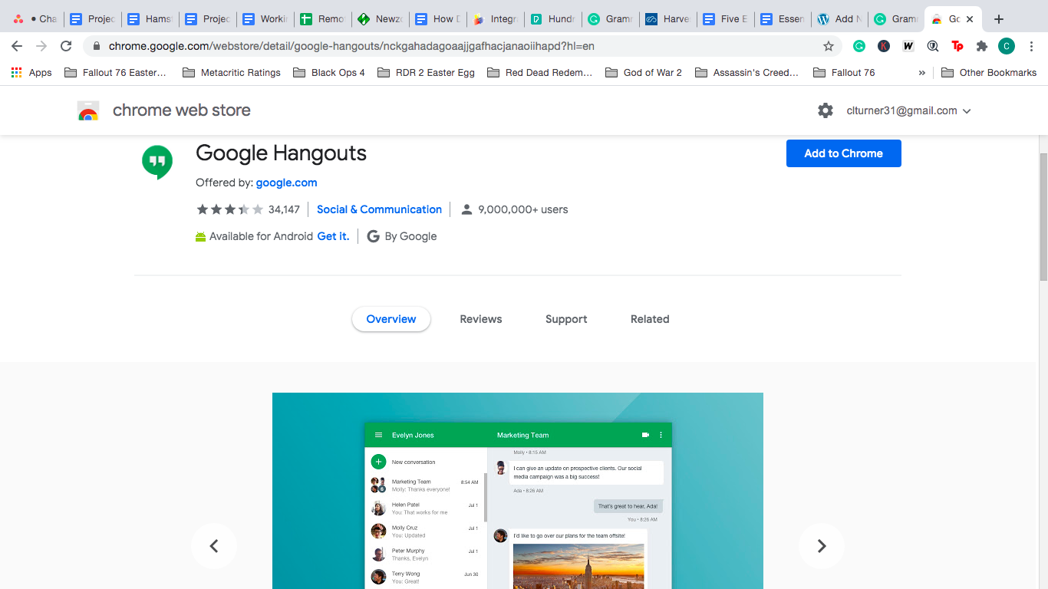
Task: Click the Google Hangouts title heading
Action: 281,153
